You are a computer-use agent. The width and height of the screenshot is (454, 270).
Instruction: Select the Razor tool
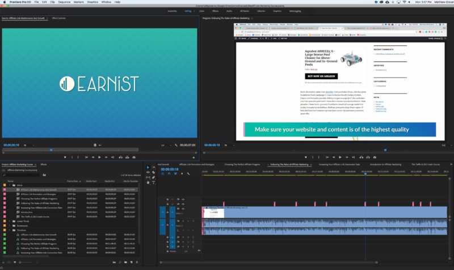click(153, 173)
